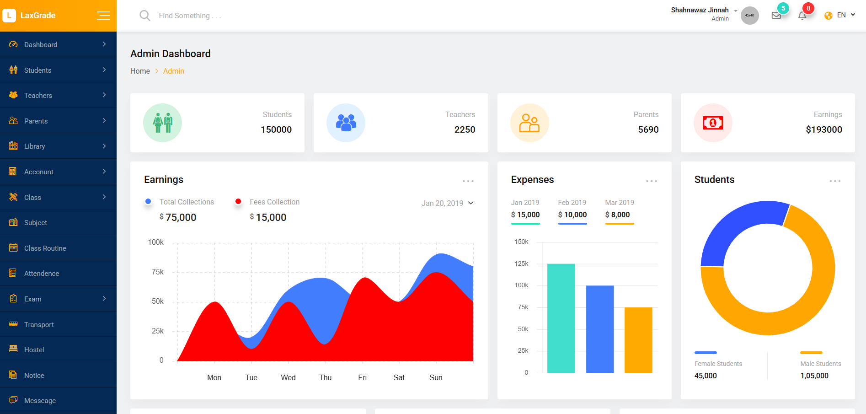Screen dimensions: 866x414
Task: Select the Teachers icon in the sidebar
Action: [13, 95]
